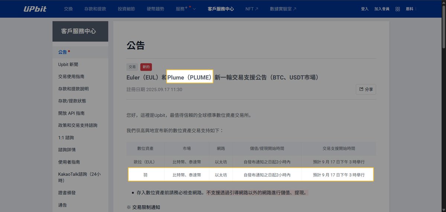Image resolution: width=446 pixels, height=212 pixels.
Task: Click 加入會員 to register
Action: (x=382, y=9)
